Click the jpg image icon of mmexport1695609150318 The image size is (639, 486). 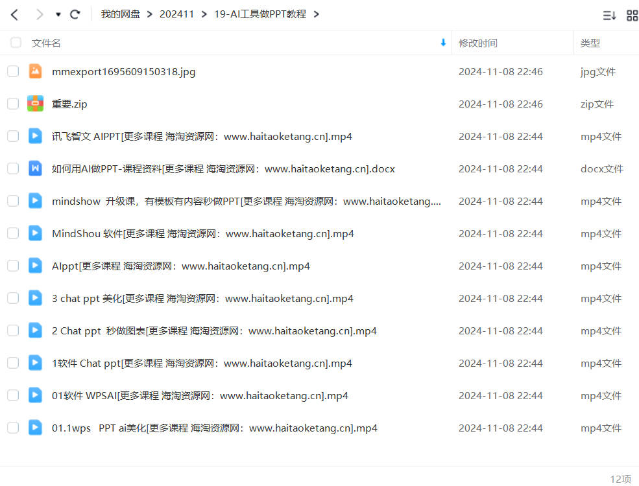(x=36, y=71)
